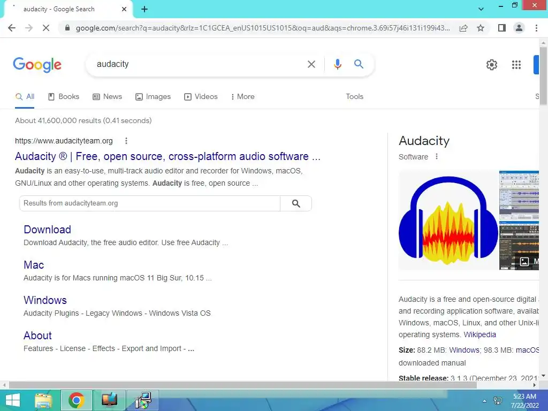548x411 pixels.
Task: View site info via padlock icon
Action: pyautogui.click(x=67, y=28)
